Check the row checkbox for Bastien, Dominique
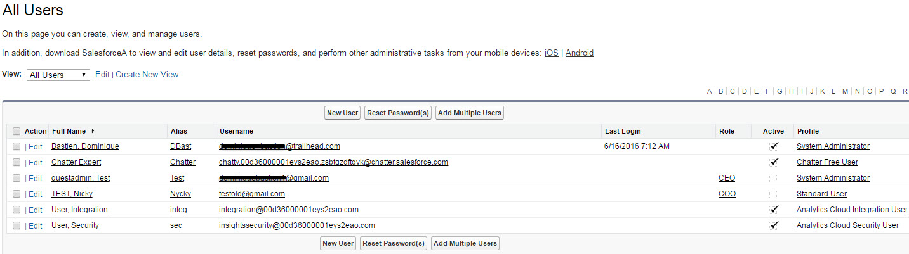 (17, 146)
